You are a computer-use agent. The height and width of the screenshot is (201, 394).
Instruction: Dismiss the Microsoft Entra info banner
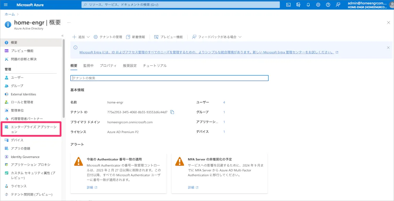388,48
